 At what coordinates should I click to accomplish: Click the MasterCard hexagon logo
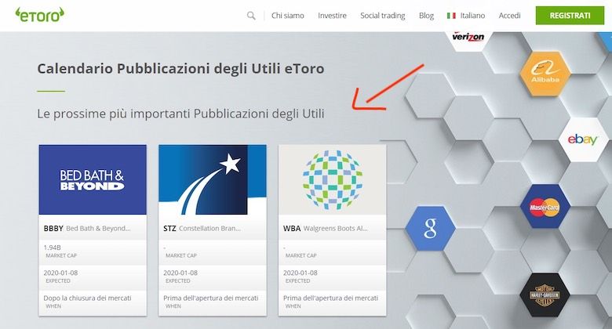(545, 206)
